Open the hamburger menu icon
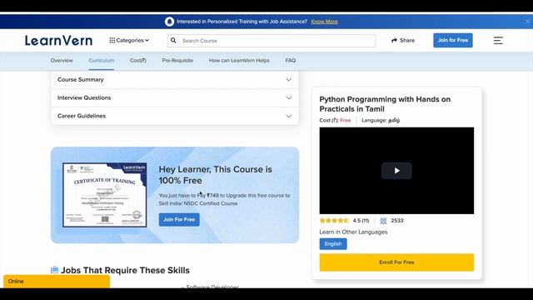The width and height of the screenshot is (533, 300). tap(498, 41)
